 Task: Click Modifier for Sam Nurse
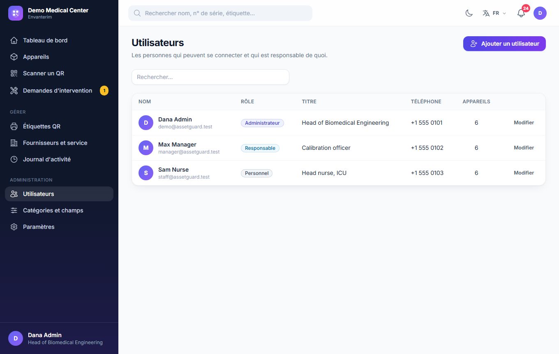[524, 173]
